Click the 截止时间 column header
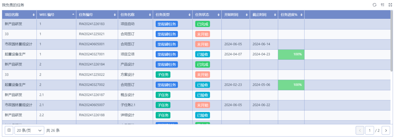394x139 pixels. pos(259,15)
